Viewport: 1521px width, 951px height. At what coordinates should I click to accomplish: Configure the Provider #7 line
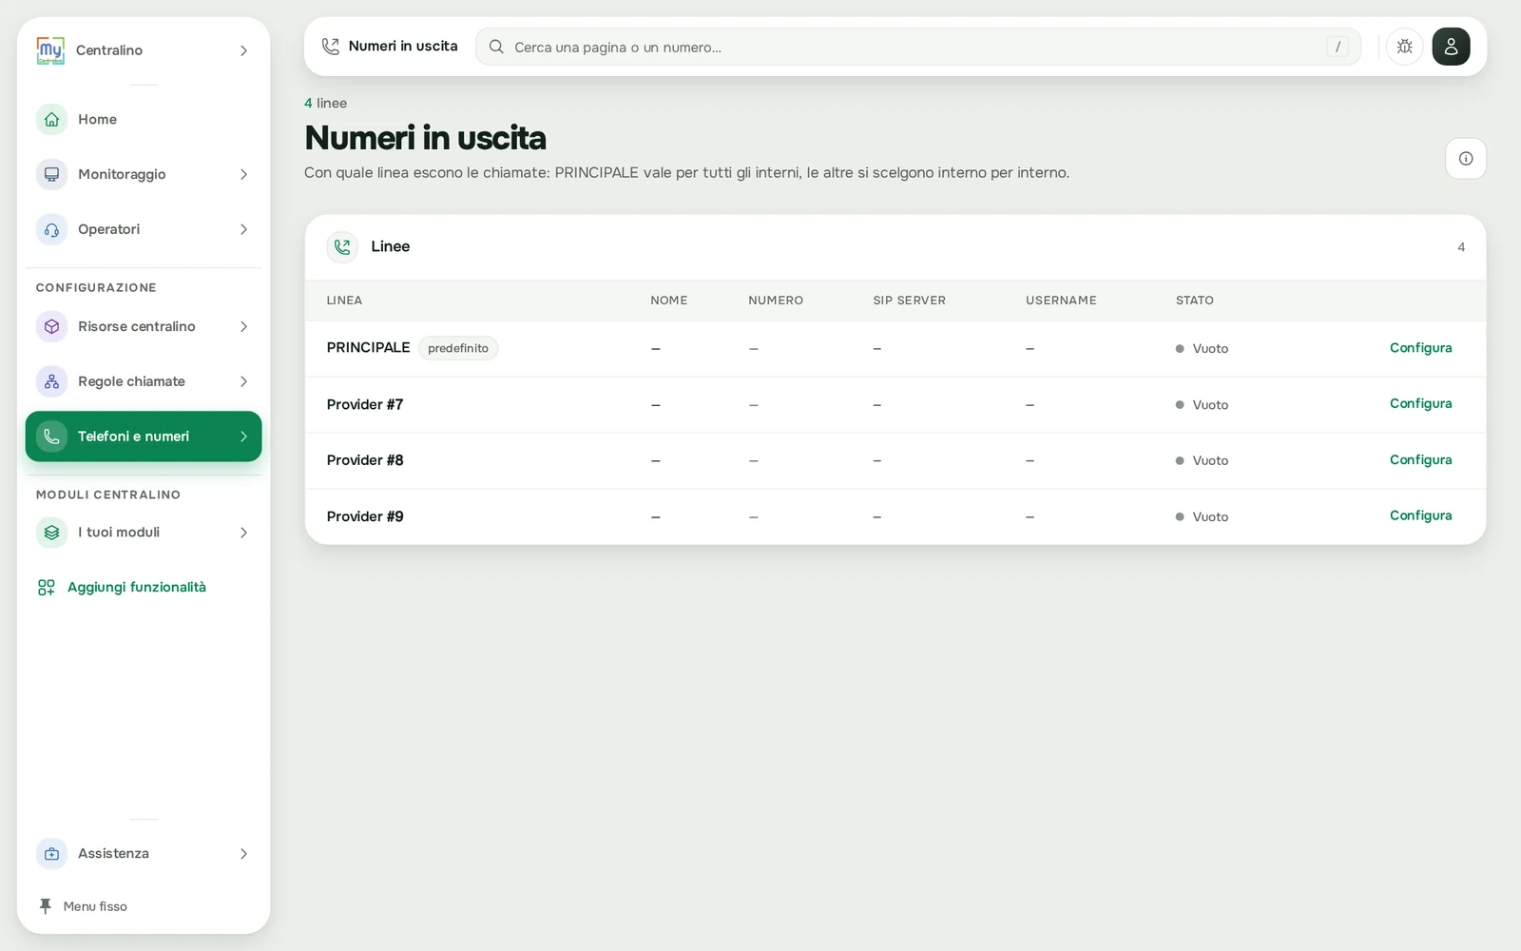click(1420, 404)
